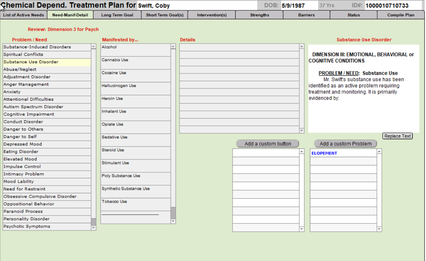Click Add a custom Problem button
This screenshot has height=261, width=426.
(x=345, y=144)
